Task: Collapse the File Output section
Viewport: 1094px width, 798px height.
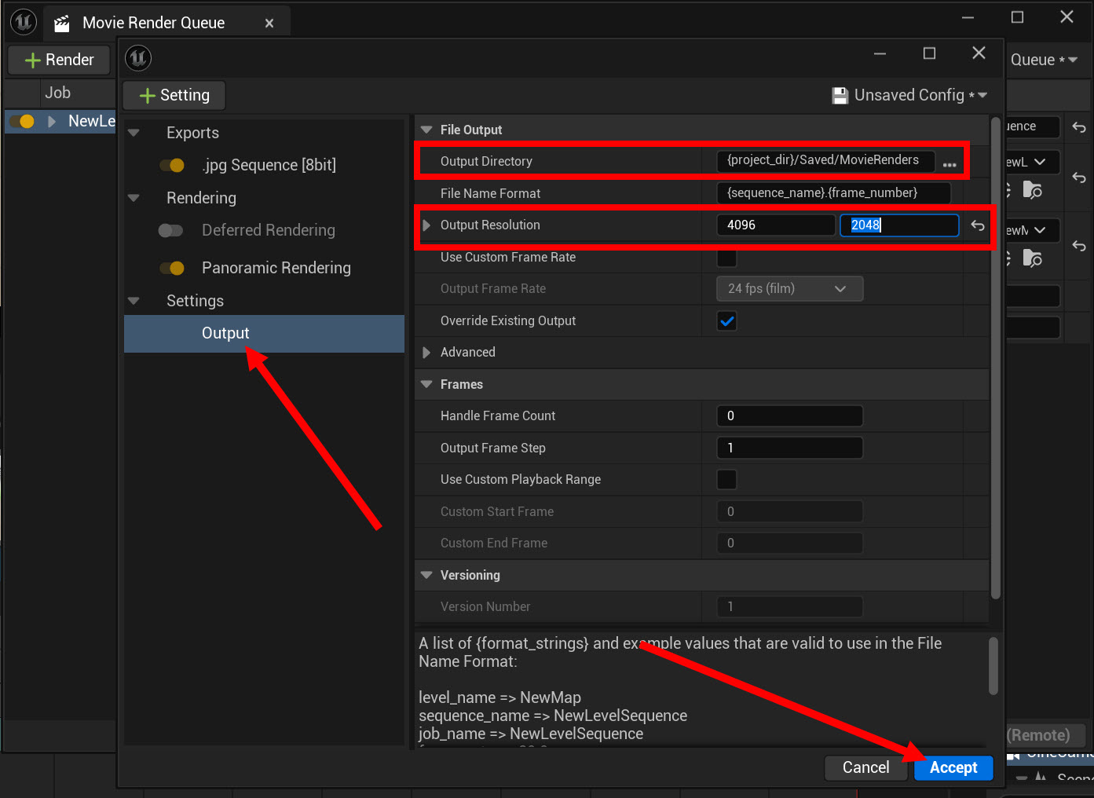Action: (426, 130)
